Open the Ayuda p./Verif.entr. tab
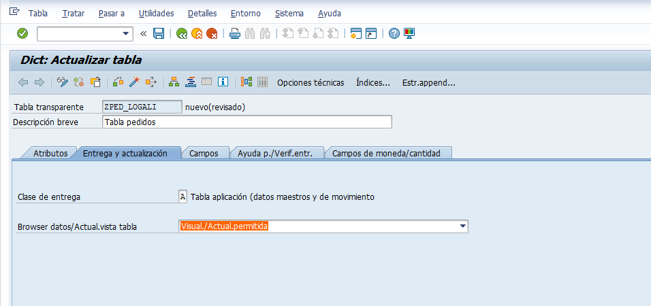Image resolution: width=651 pixels, height=306 pixels. 275,153
